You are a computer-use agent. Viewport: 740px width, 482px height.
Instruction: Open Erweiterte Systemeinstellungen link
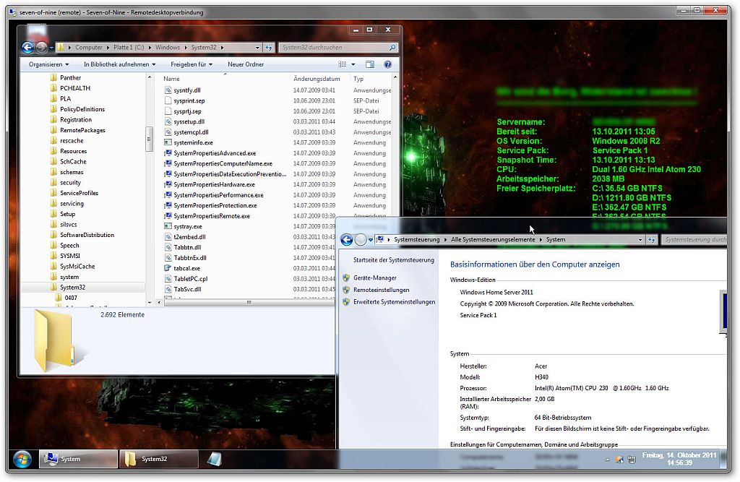395,301
